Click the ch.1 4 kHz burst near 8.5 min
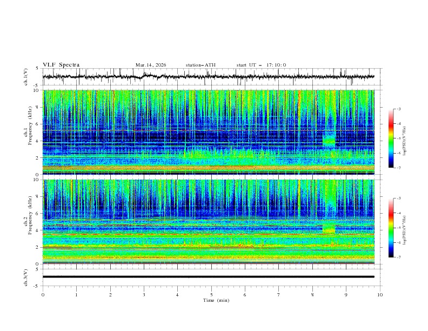 (329, 140)
